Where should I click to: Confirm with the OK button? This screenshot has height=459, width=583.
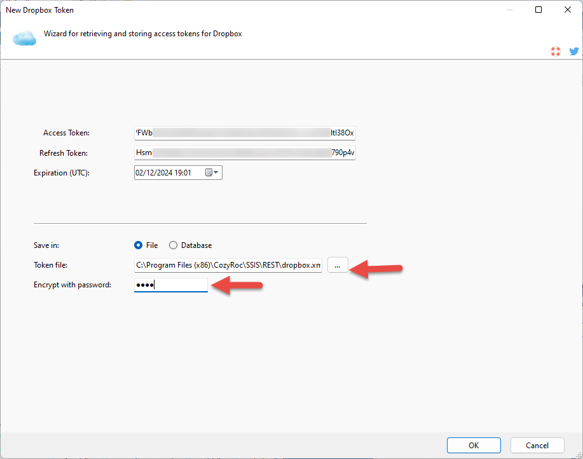pos(474,445)
